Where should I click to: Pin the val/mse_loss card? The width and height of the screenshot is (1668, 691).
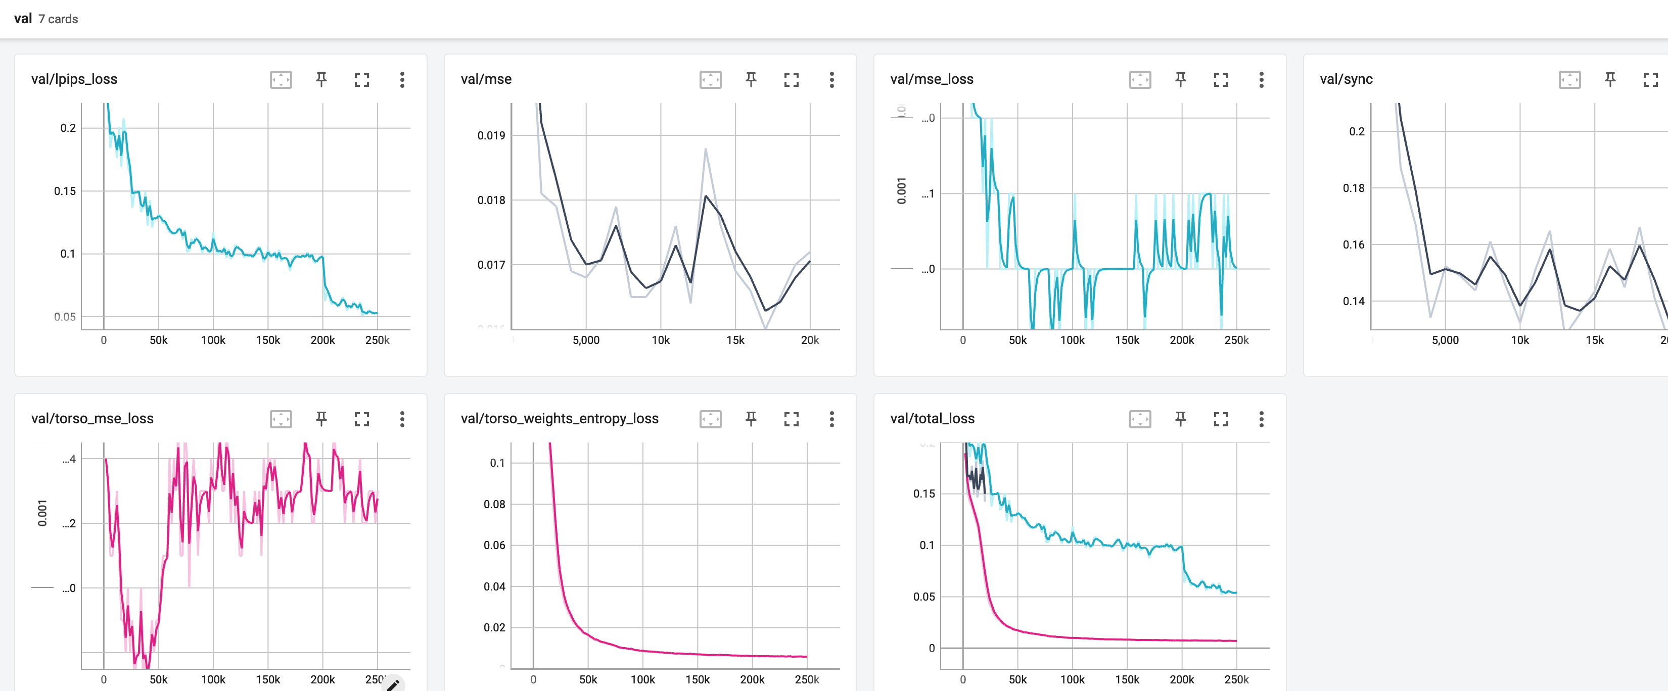point(1180,80)
